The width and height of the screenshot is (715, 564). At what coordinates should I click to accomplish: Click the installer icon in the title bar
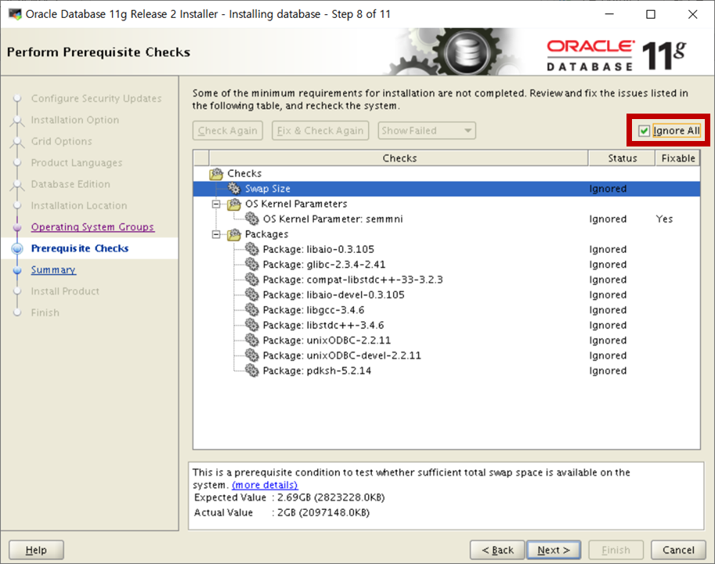[15, 14]
